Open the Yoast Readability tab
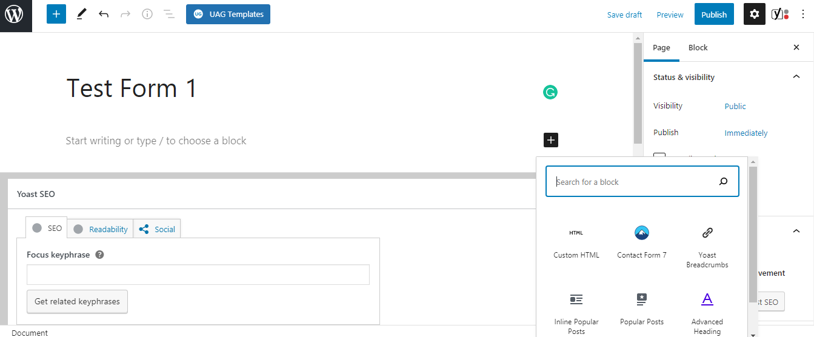 click(101, 229)
